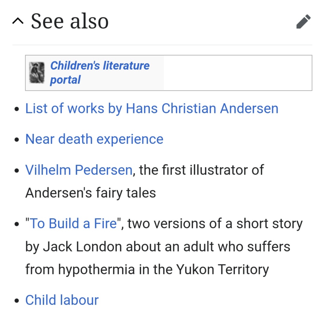Click the Children's literature portal thumbnail image
The image size is (320, 320).
(37, 73)
